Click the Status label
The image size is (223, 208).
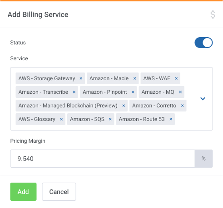18,43
